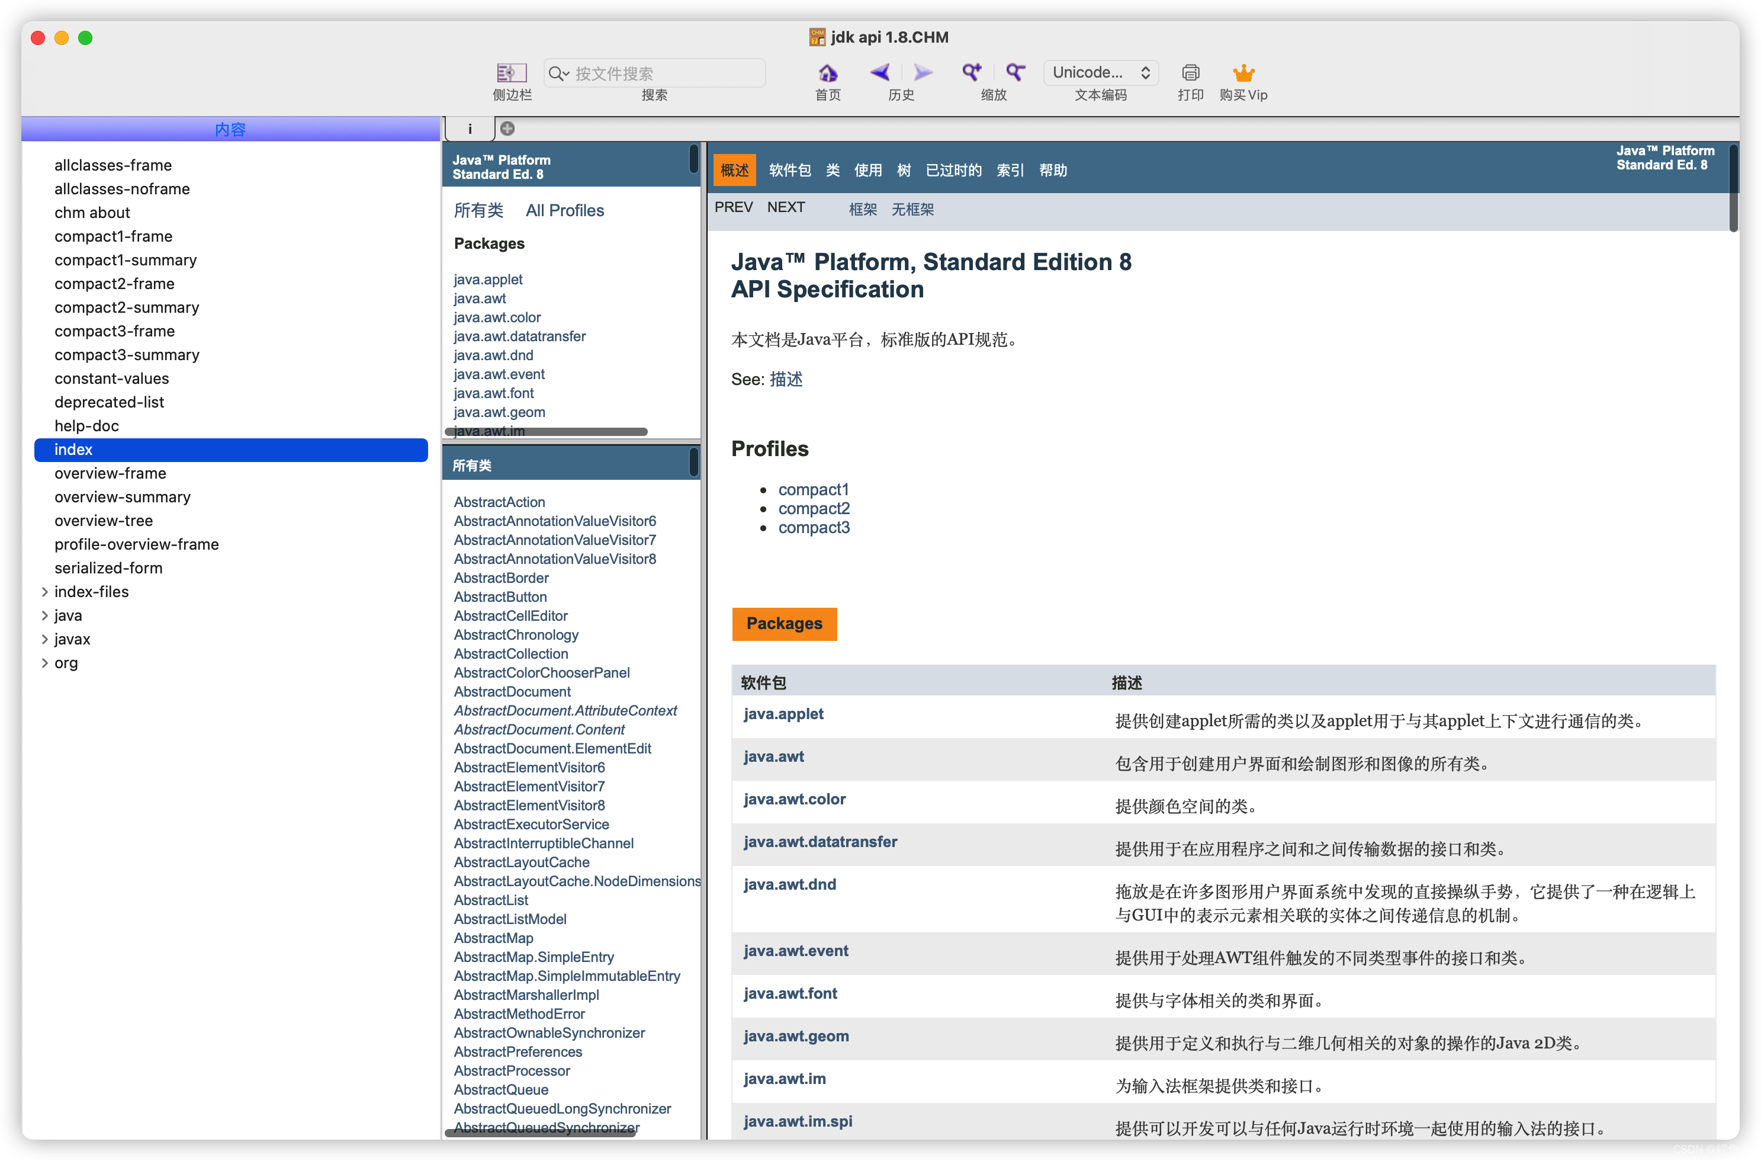This screenshot has height=1161, width=1761.
Task: Add a new tab with plus icon
Action: 507,129
